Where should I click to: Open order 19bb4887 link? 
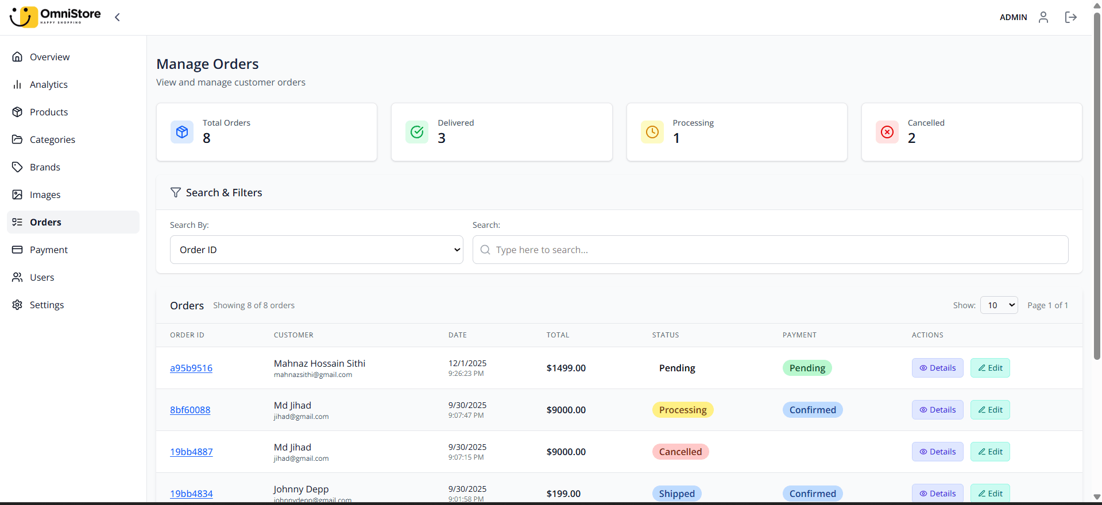pyautogui.click(x=191, y=452)
